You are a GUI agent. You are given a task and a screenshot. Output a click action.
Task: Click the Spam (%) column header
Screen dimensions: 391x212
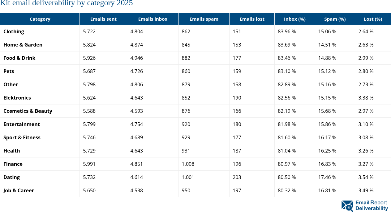(x=335, y=19)
